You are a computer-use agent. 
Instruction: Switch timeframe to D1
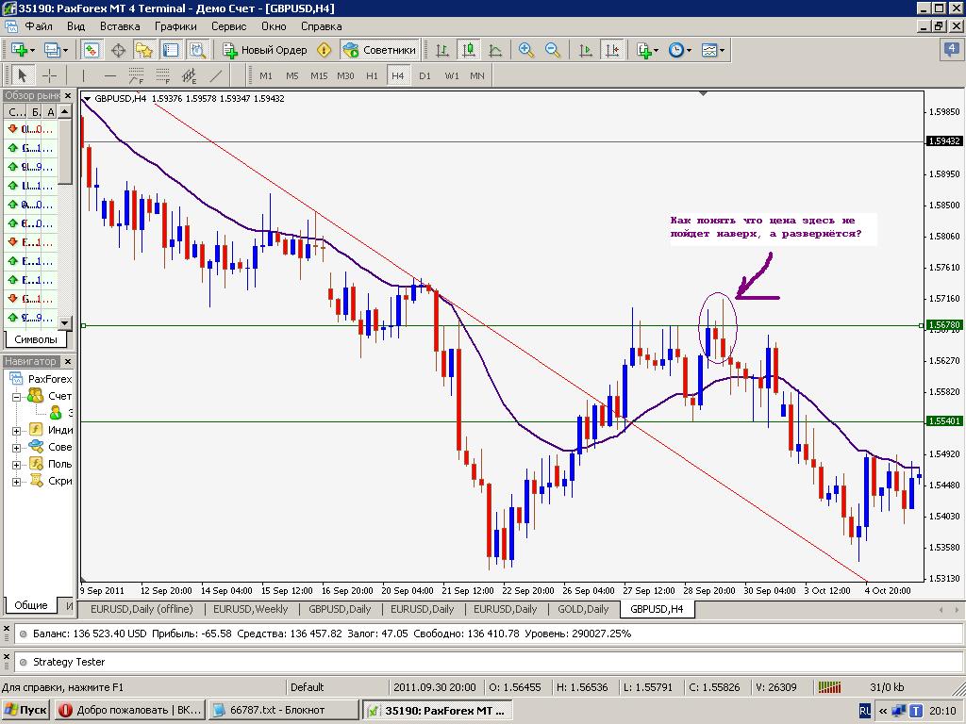coord(425,75)
